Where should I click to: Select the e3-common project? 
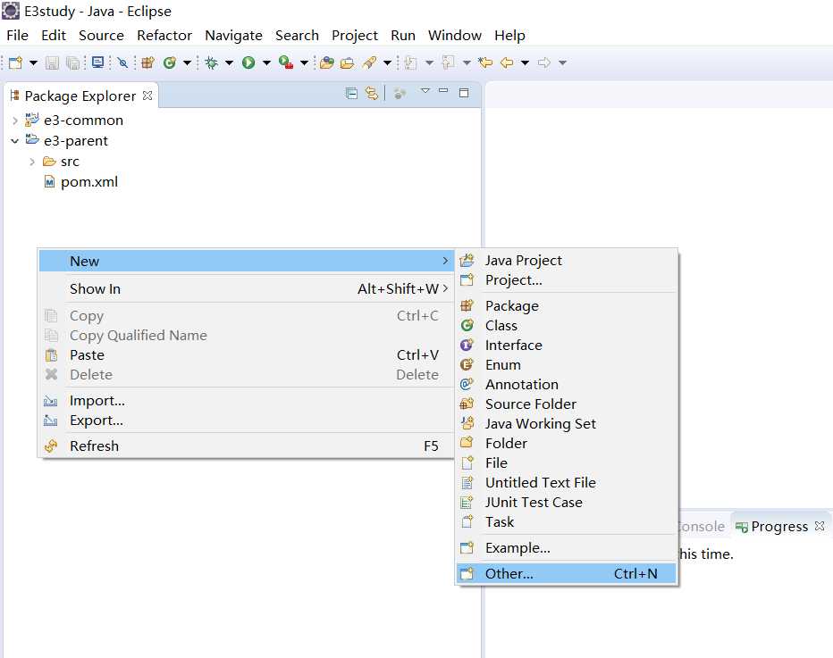click(83, 121)
